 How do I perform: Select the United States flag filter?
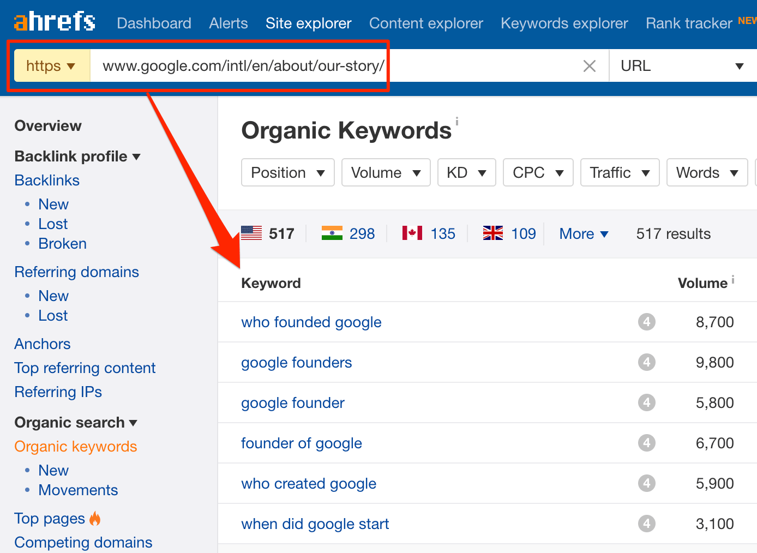pyautogui.click(x=252, y=233)
